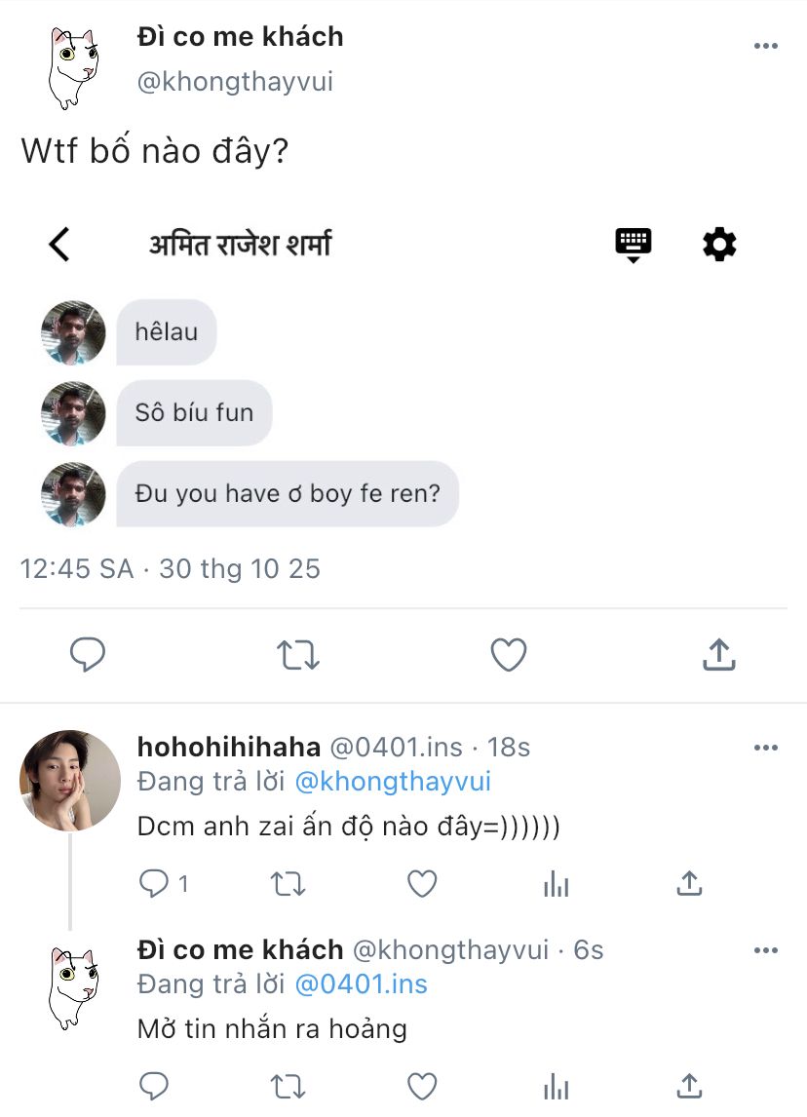This screenshot has height=1117, width=807.
Task: Like the "Mở tin nhắn ra hoảng" reply
Action: coord(421,1085)
